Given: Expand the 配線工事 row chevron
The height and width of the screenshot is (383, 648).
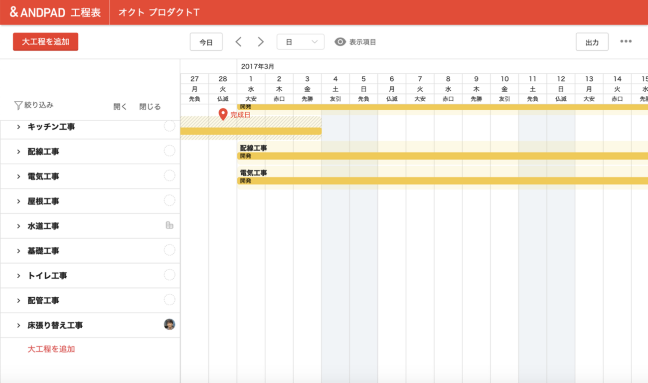Looking at the screenshot, I should (x=18, y=152).
